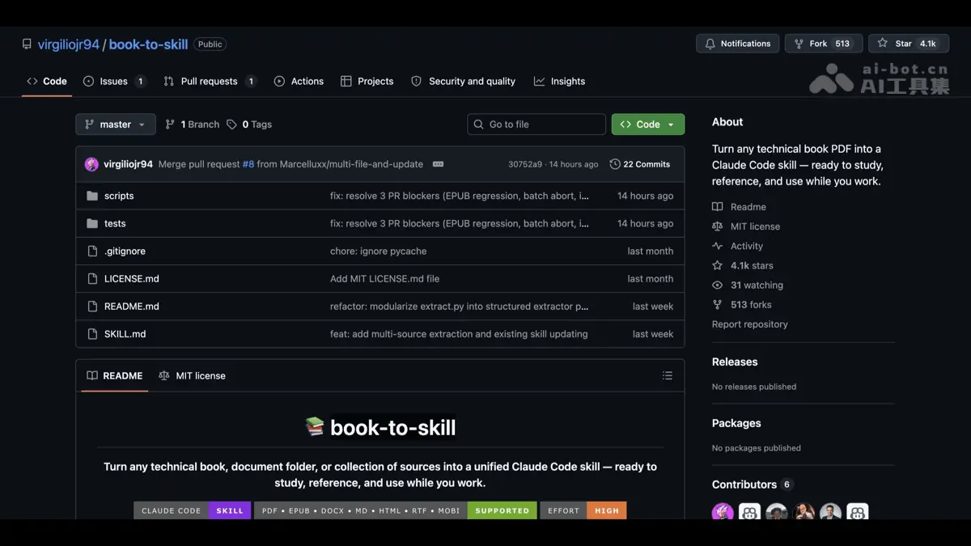Image resolution: width=971 pixels, height=546 pixels.
Task: Click the formats SUPPORTED badge
Action: (396, 510)
